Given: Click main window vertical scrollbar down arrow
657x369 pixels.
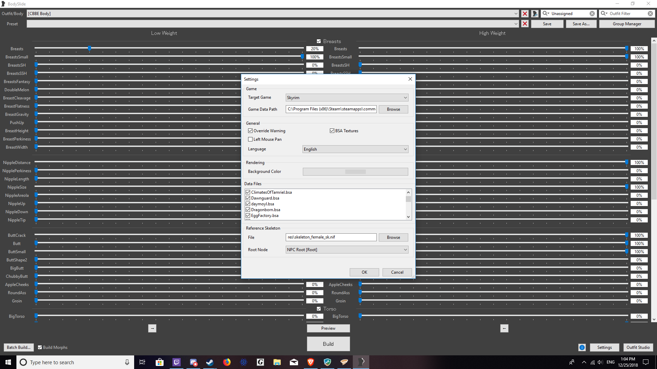Looking at the screenshot, I should [x=654, y=320].
